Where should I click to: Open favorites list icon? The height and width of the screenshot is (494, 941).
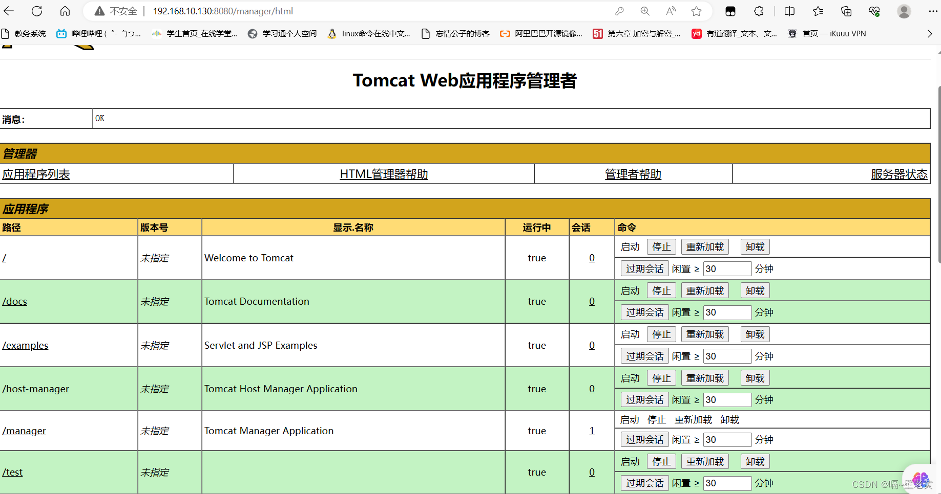pos(818,11)
